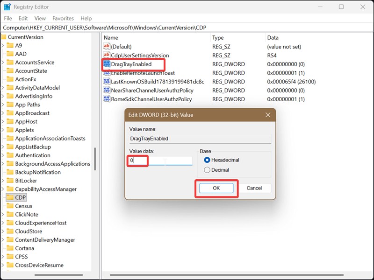The width and height of the screenshot is (374, 280).
Task: Click the AdvertisingInfo folder icon
Action: pos(10,96)
